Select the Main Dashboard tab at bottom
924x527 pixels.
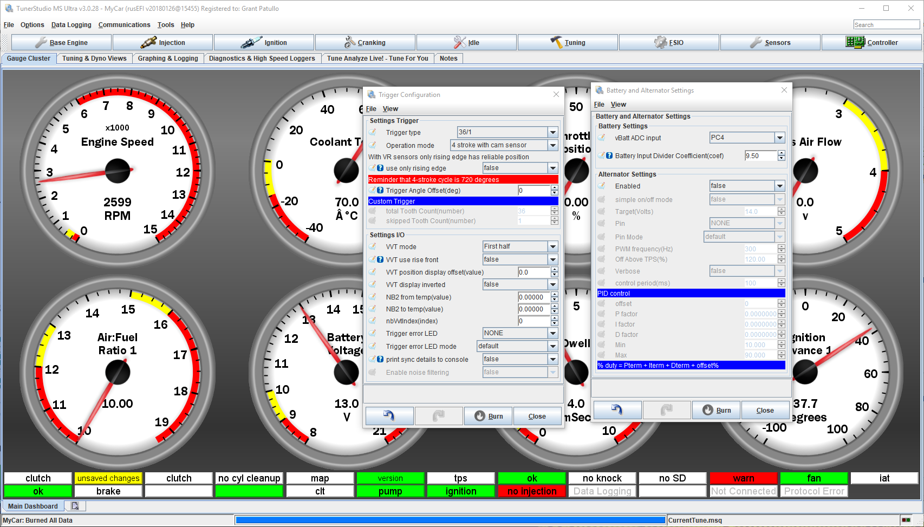[33, 506]
